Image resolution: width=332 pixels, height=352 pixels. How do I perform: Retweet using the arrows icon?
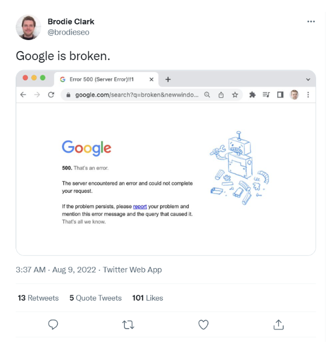pos(128,325)
